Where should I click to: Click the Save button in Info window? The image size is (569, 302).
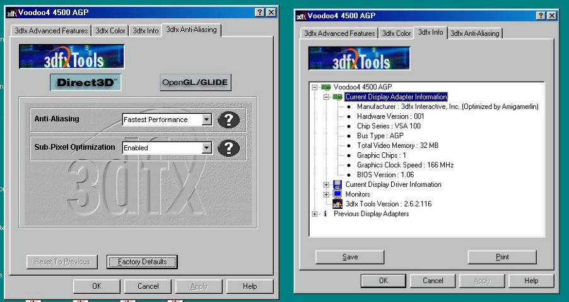click(x=350, y=257)
